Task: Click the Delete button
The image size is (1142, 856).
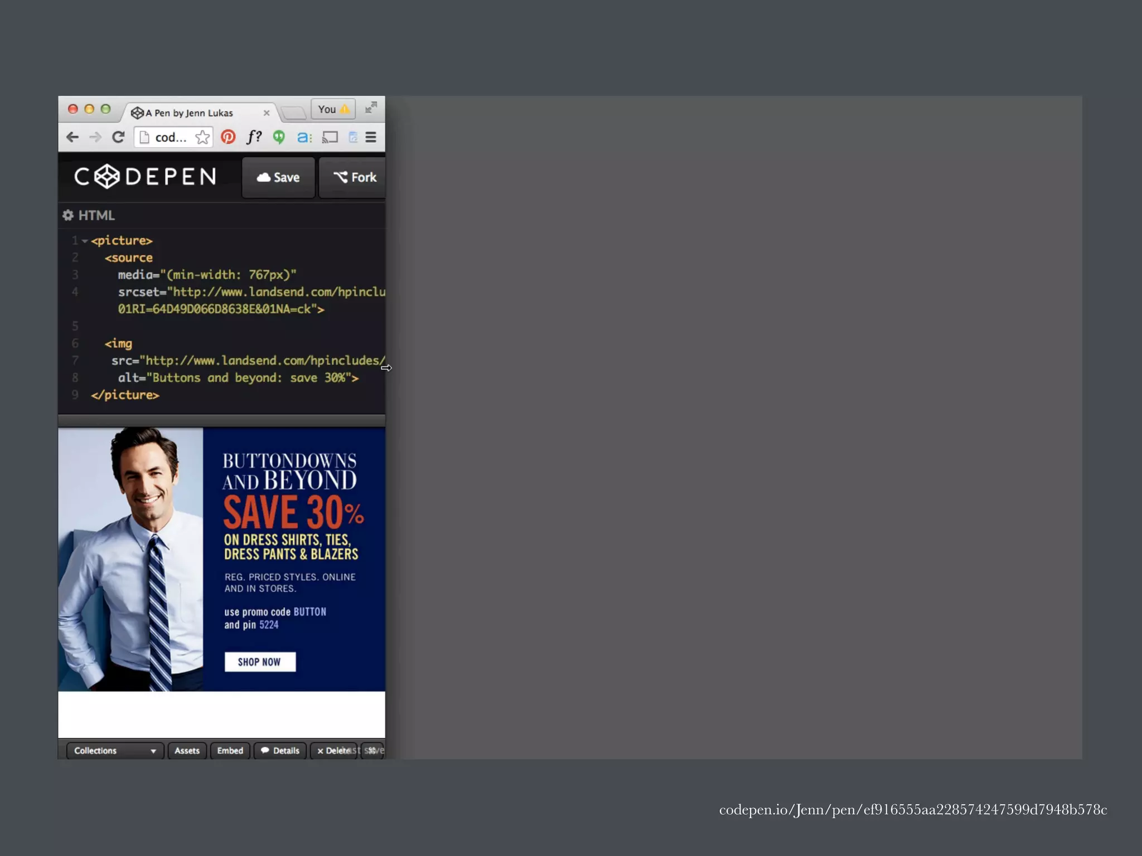Action: tap(333, 751)
